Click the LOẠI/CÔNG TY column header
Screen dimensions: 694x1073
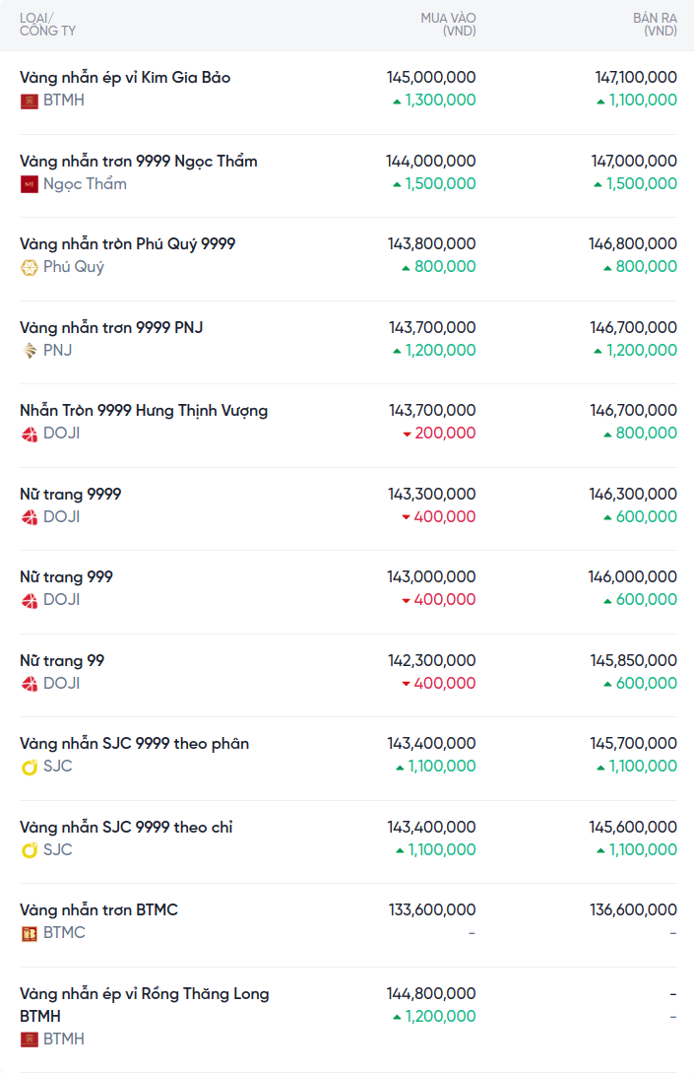[47, 25]
